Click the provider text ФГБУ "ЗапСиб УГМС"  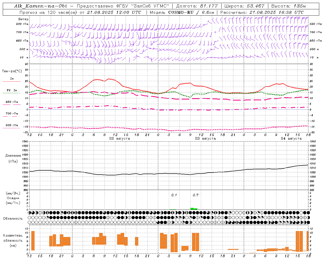click(x=142, y=6)
